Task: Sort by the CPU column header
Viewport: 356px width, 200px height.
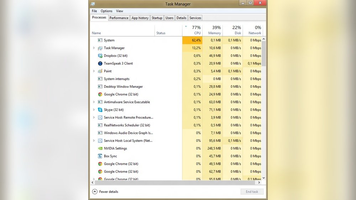Action: pyautogui.click(x=192, y=30)
